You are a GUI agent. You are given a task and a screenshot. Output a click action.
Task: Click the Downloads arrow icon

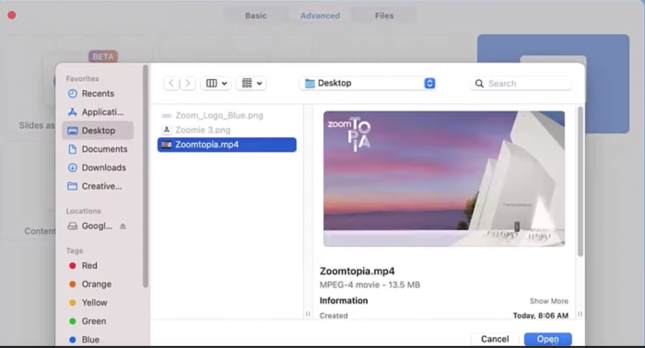[73, 168]
